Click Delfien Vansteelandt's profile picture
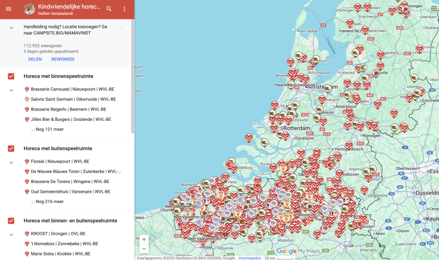This screenshot has height=260, width=439. pos(29,9)
